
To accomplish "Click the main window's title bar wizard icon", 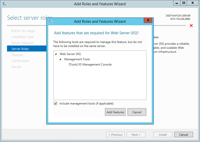I will click(4, 4).
